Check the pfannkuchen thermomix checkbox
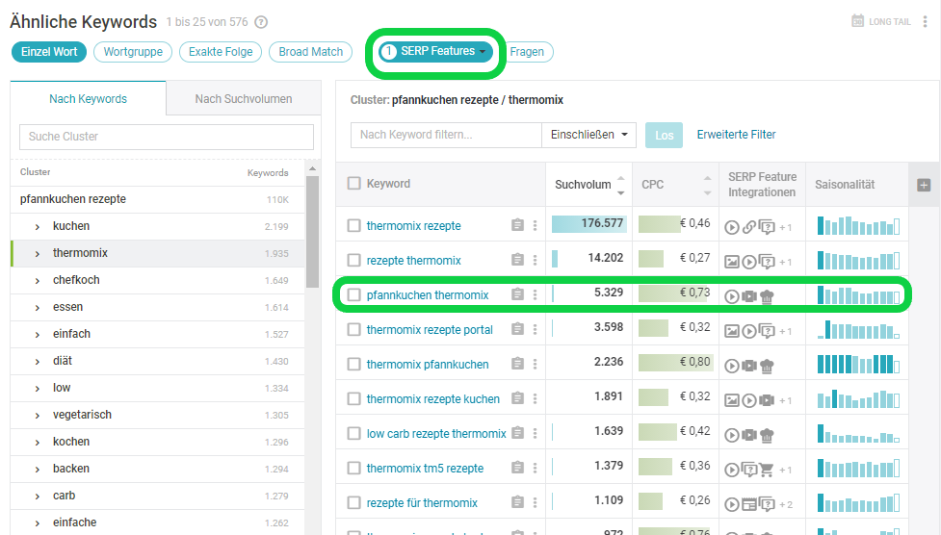 point(354,294)
